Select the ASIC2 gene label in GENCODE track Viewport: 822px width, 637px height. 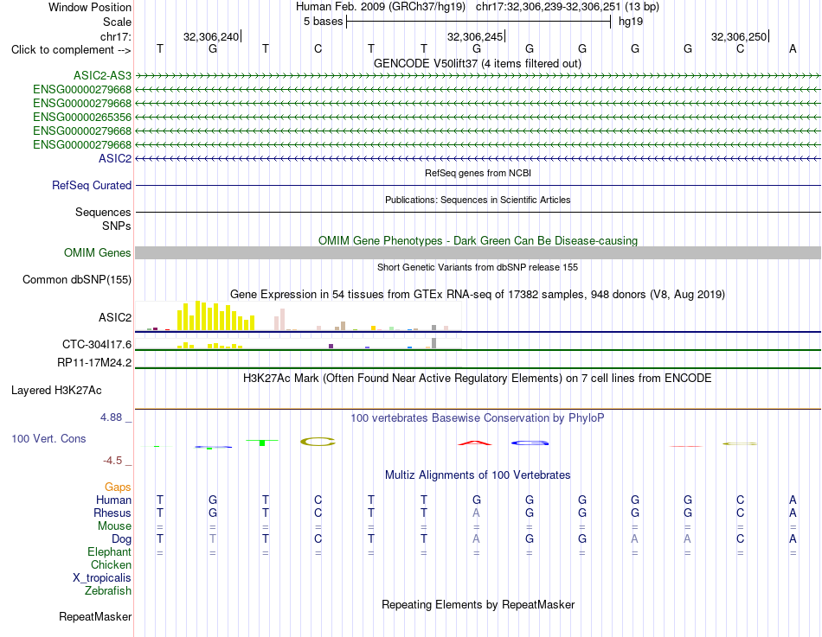(x=115, y=158)
